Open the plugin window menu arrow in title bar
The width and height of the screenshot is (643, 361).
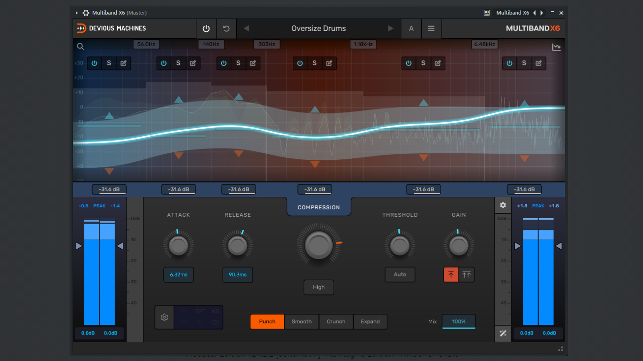[x=77, y=13]
